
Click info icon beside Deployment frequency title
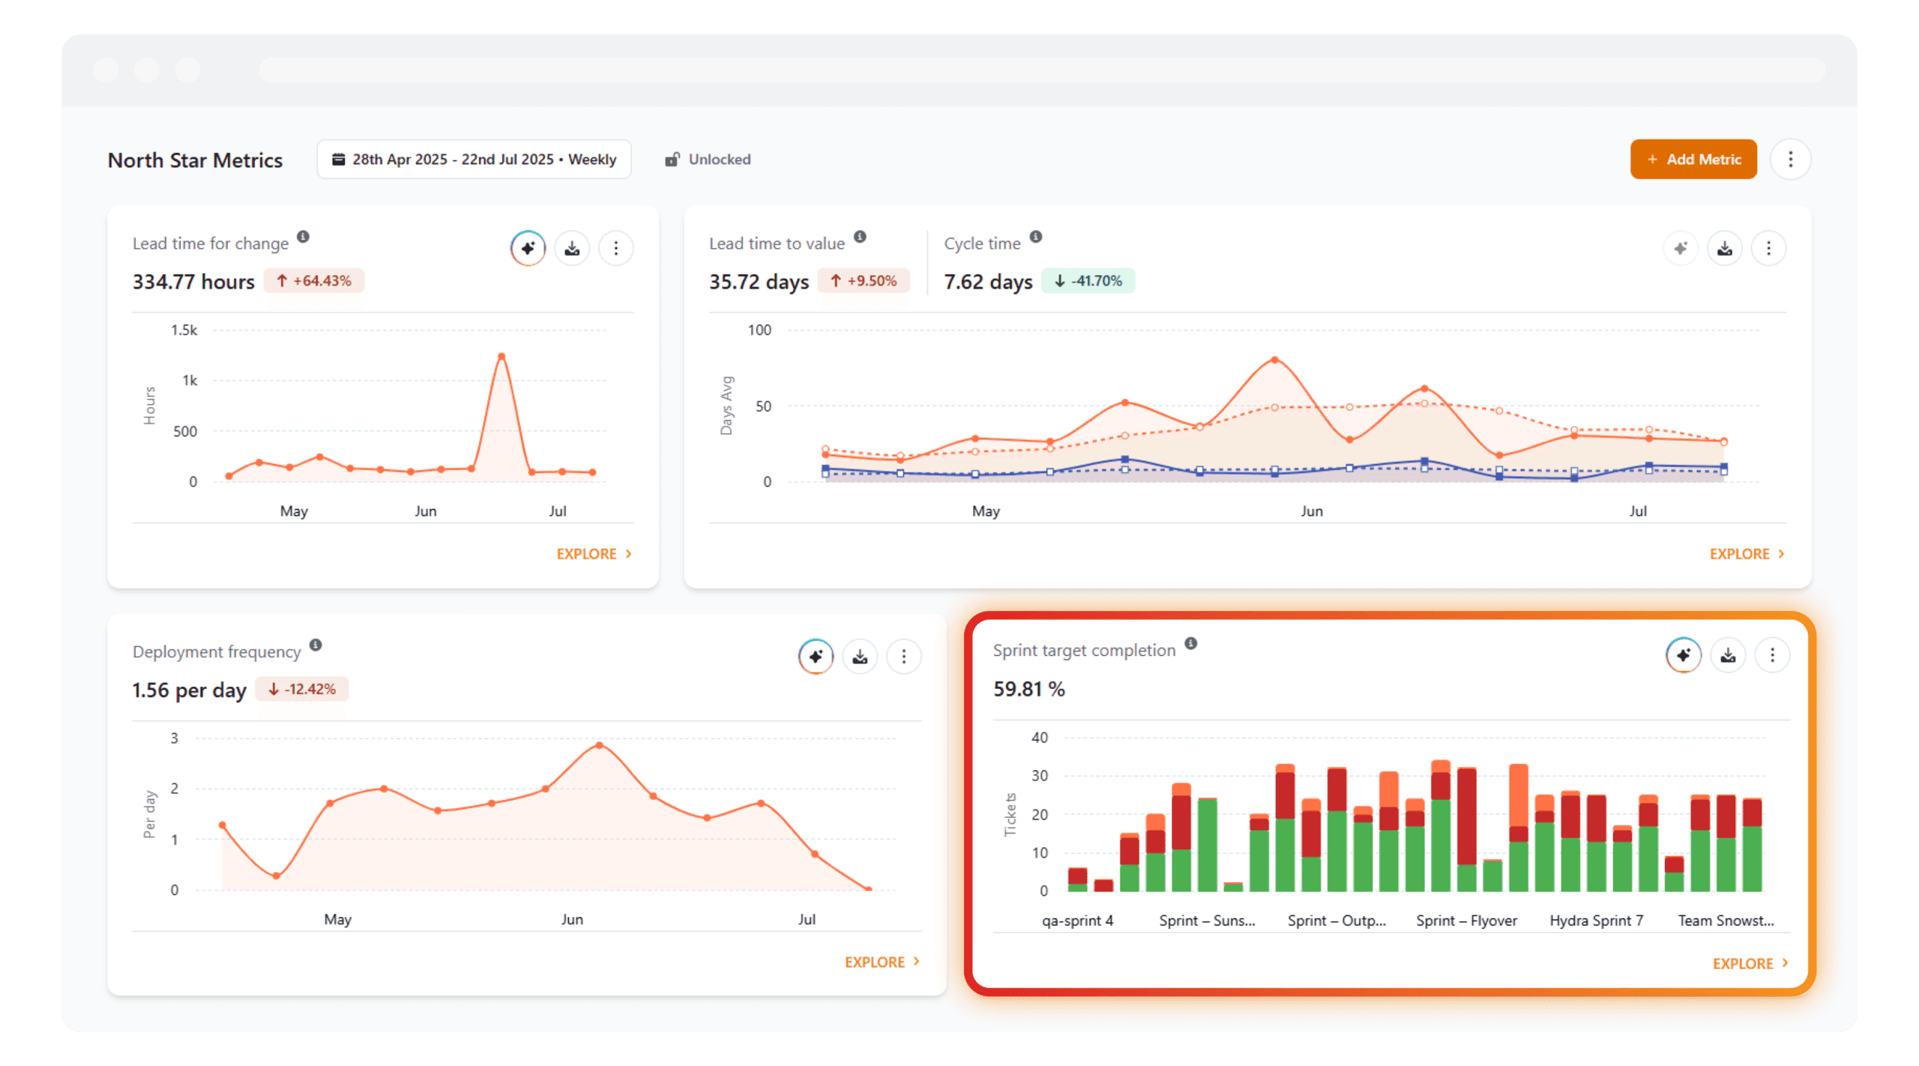[x=316, y=645]
